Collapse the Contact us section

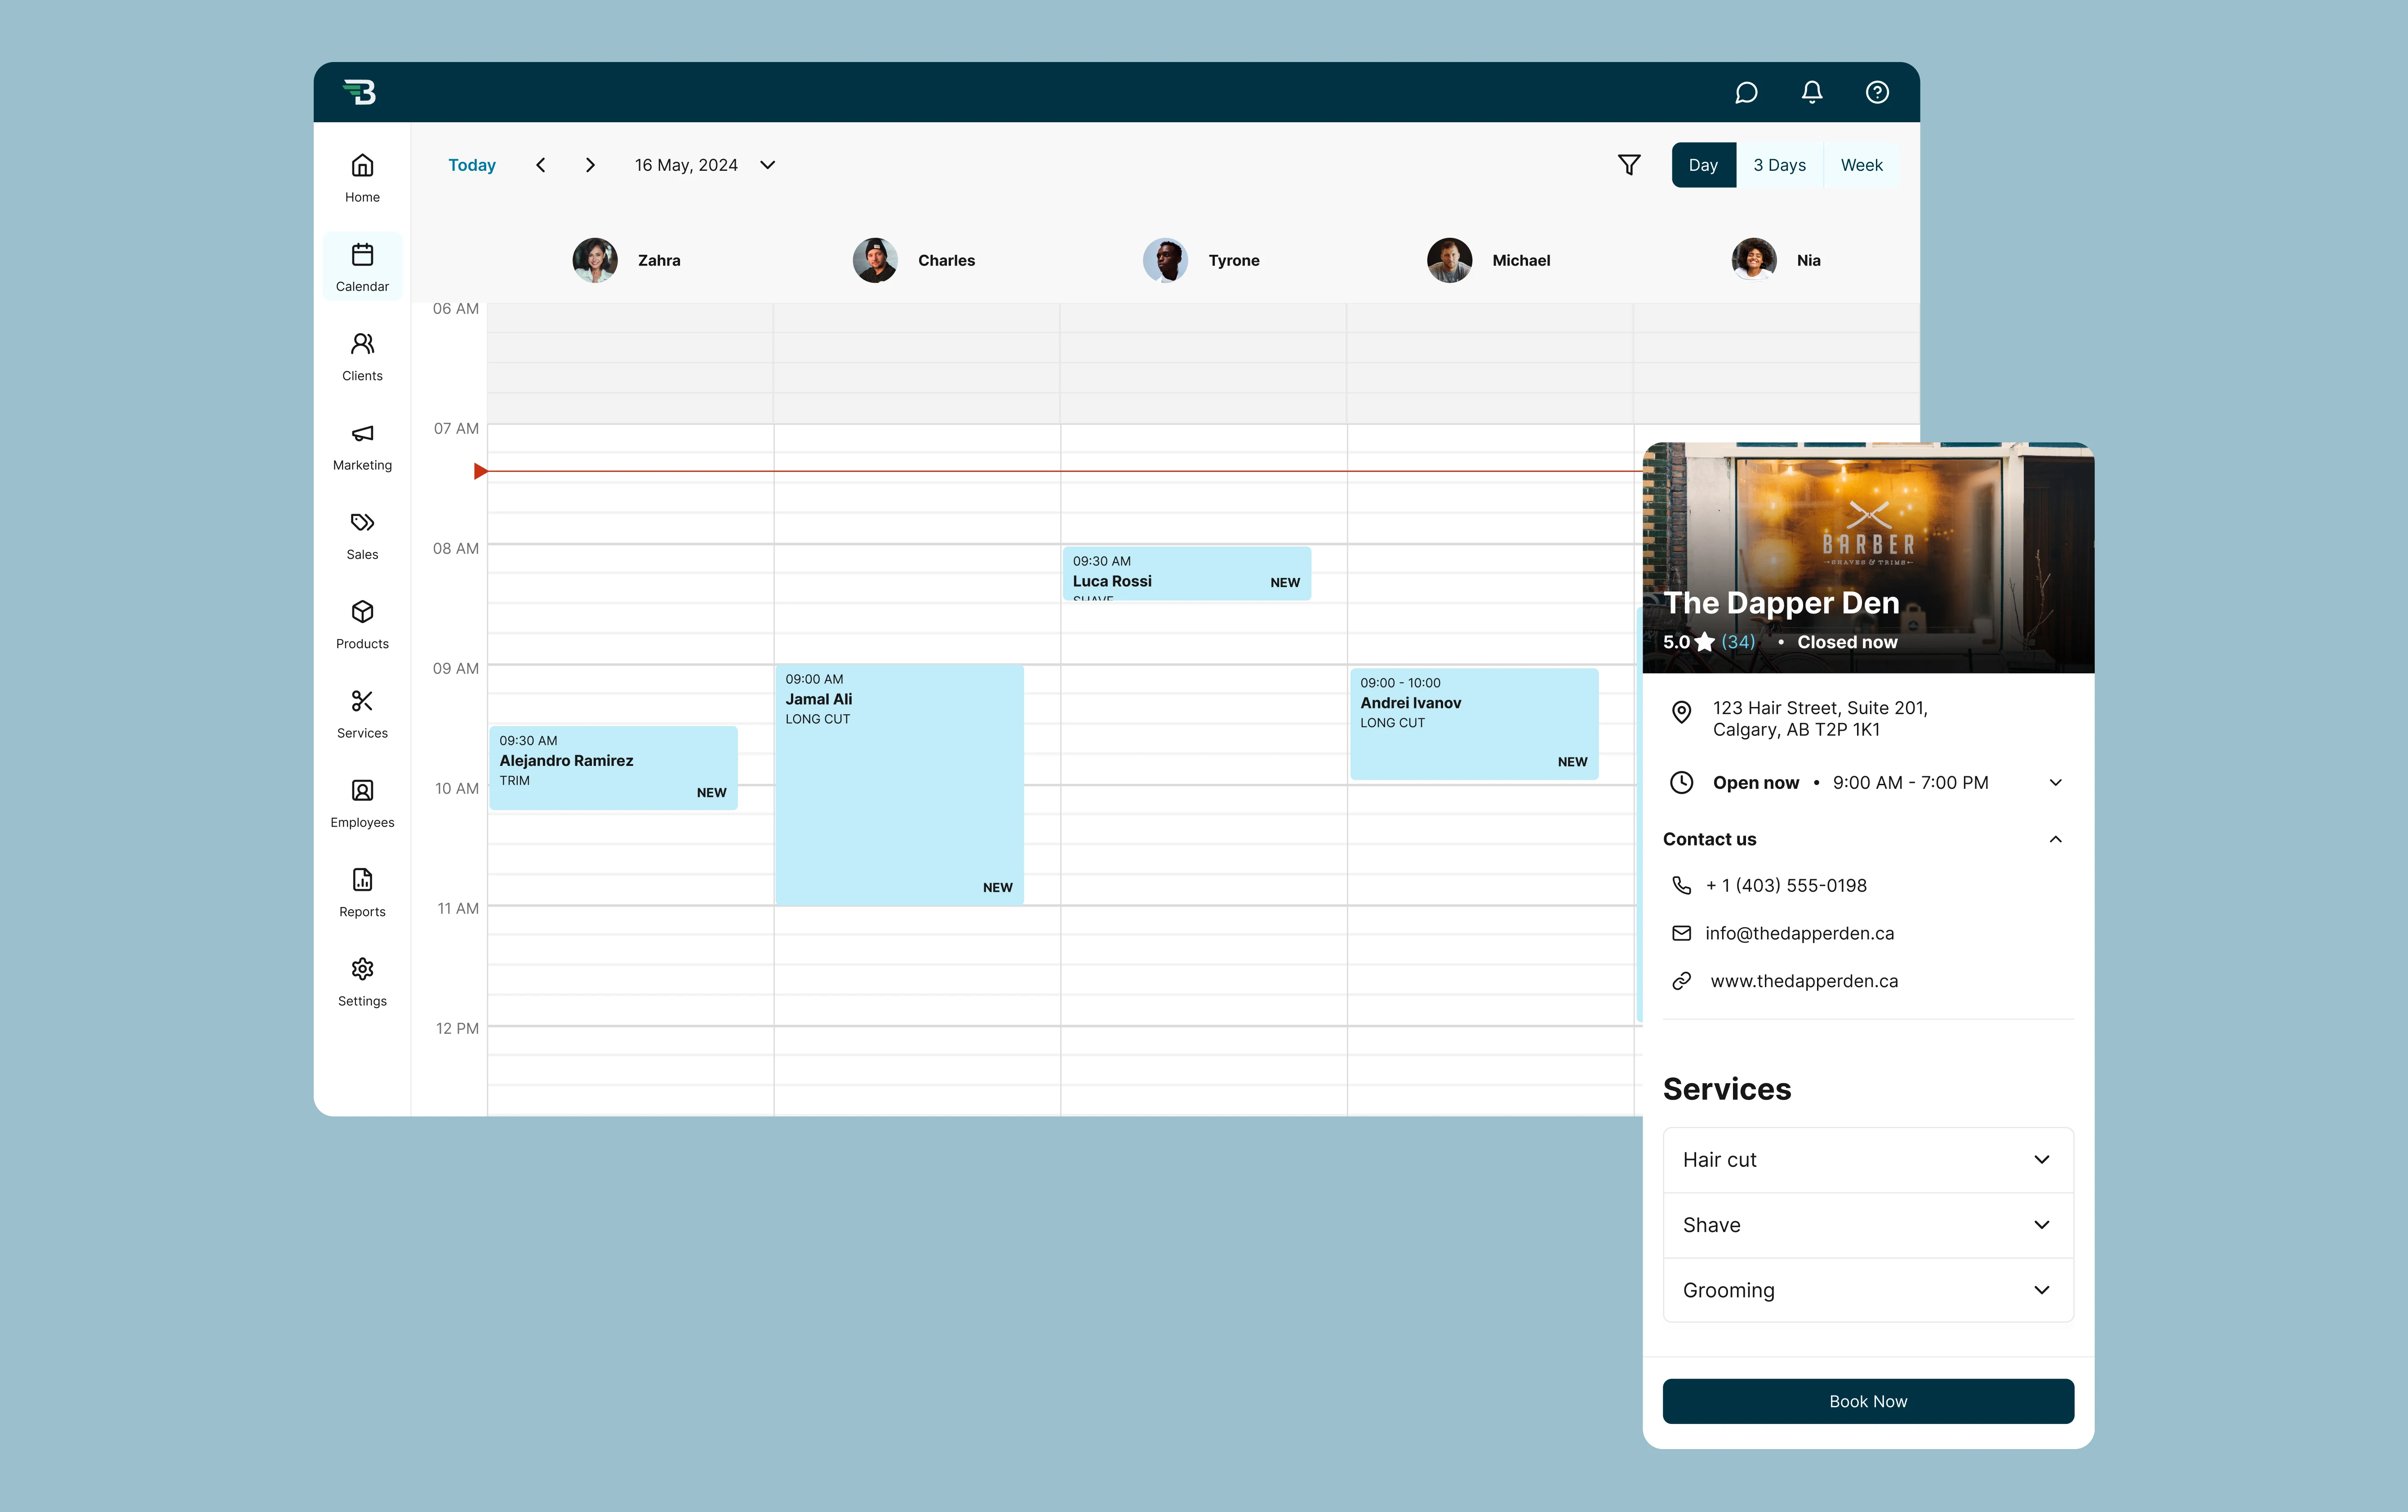tap(2055, 840)
